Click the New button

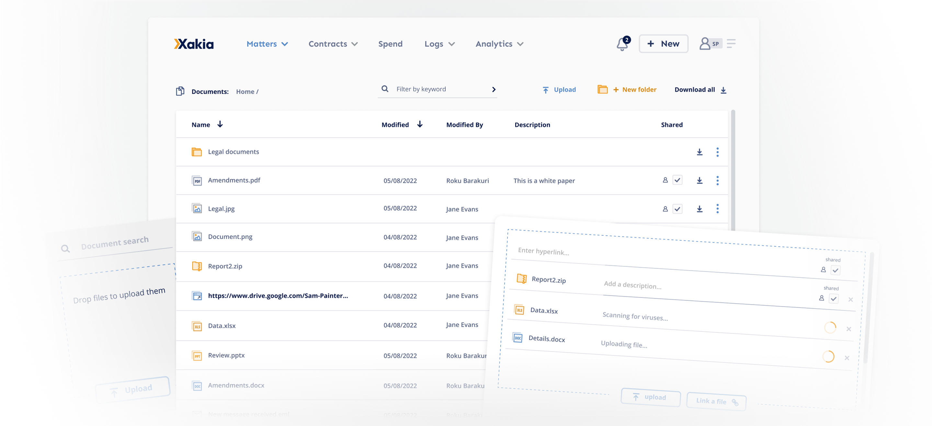tap(663, 44)
